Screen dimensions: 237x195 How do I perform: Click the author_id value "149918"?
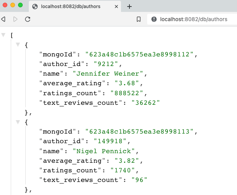[x=110, y=141]
